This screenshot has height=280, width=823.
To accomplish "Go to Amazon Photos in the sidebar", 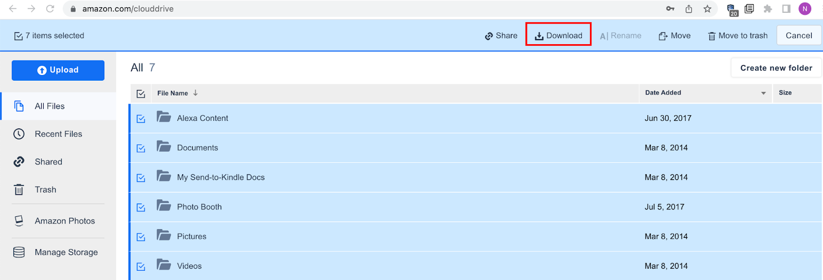I will coord(58,221).
